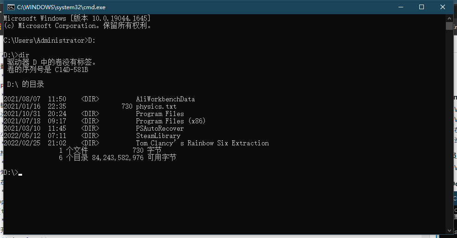Click the empty scrollbar track below thumb

click(x=449, y=138)
